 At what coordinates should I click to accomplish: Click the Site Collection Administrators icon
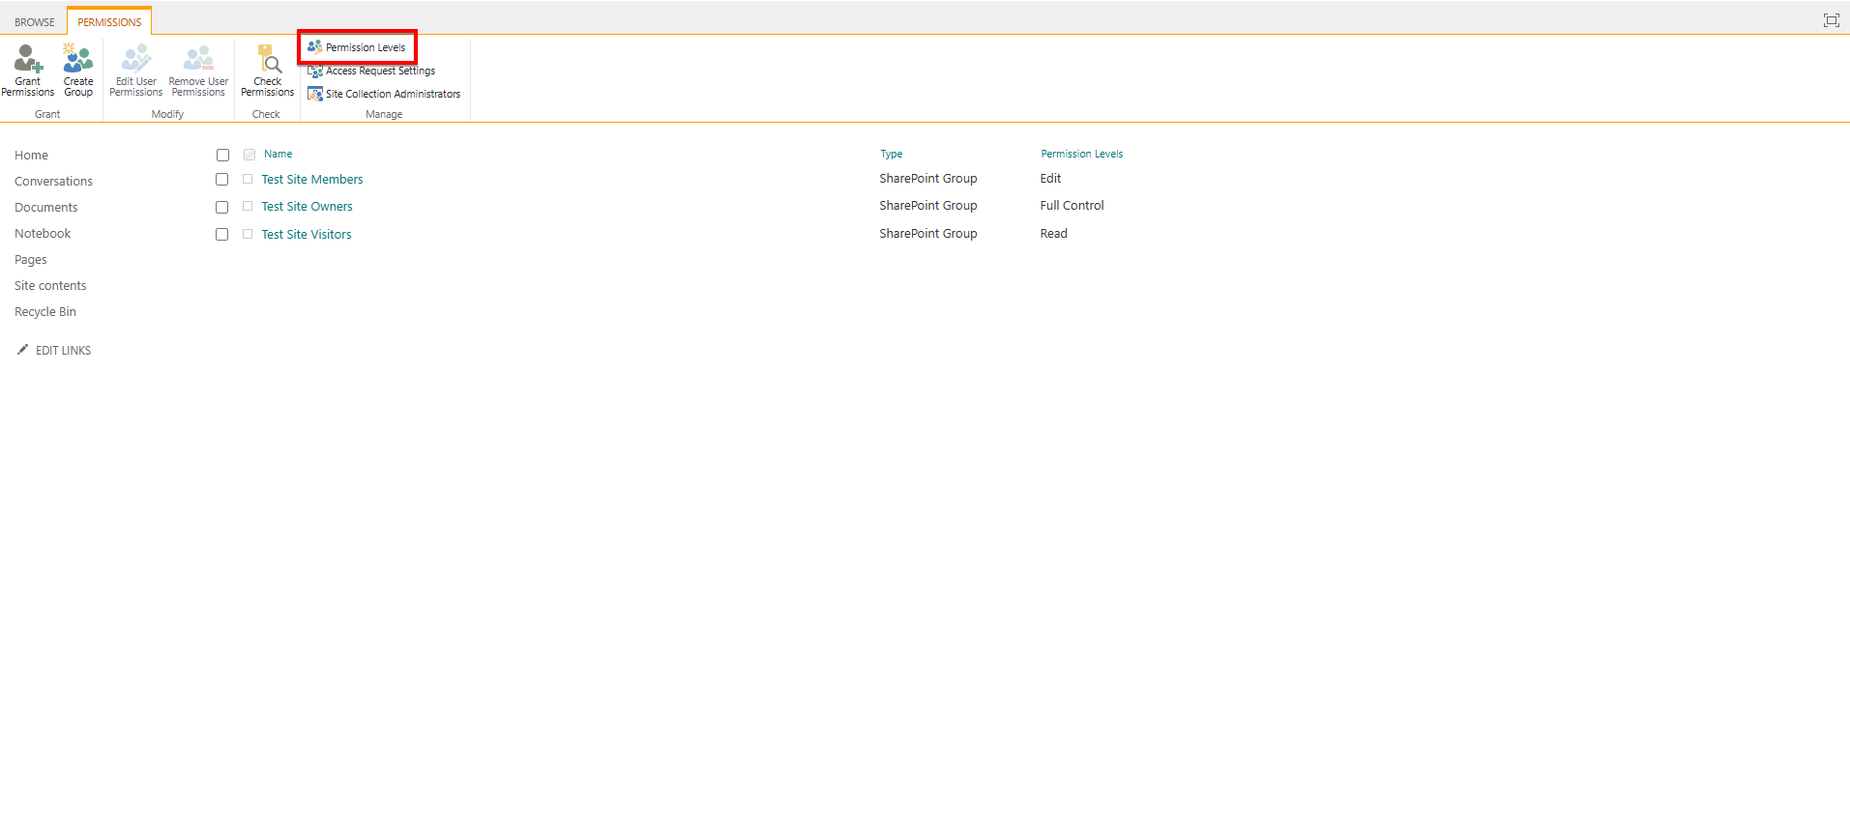tap(314, 94)
